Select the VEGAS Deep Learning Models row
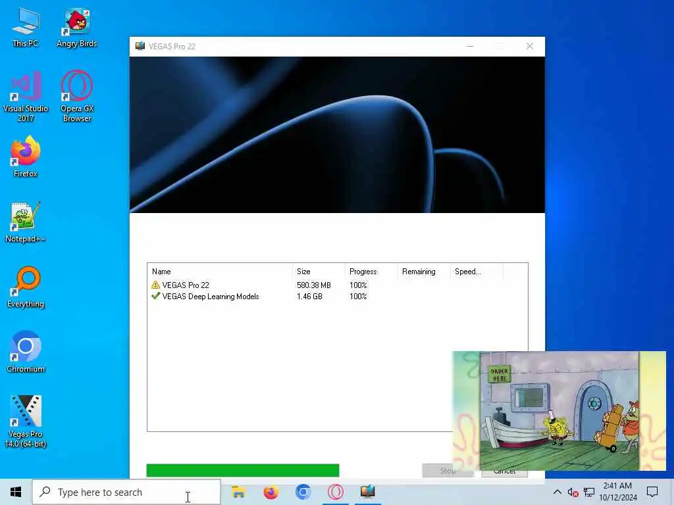The width and height of the screenshot is (674, 505). click(338, 297)
